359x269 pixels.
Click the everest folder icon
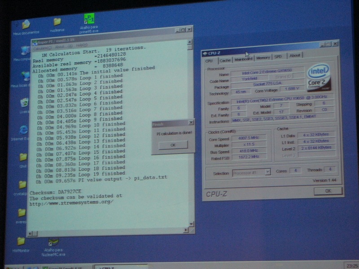(x=22, y=213)
